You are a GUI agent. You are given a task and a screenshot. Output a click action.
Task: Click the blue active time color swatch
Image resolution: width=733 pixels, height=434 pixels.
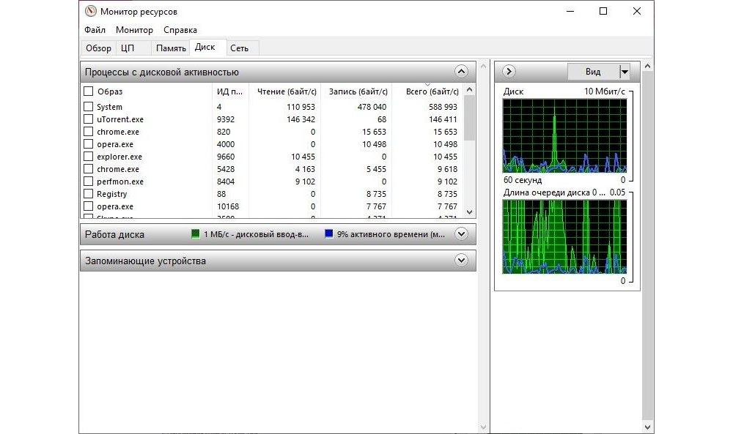point(328,233)
